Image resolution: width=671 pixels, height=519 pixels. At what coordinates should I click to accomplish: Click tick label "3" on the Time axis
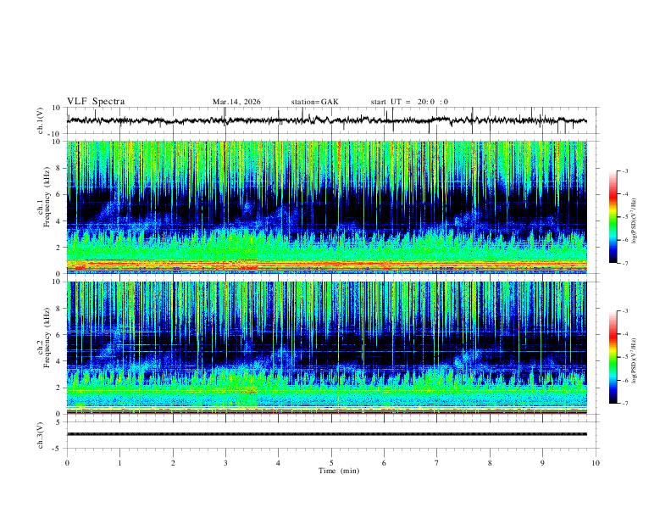pos(225,463)
